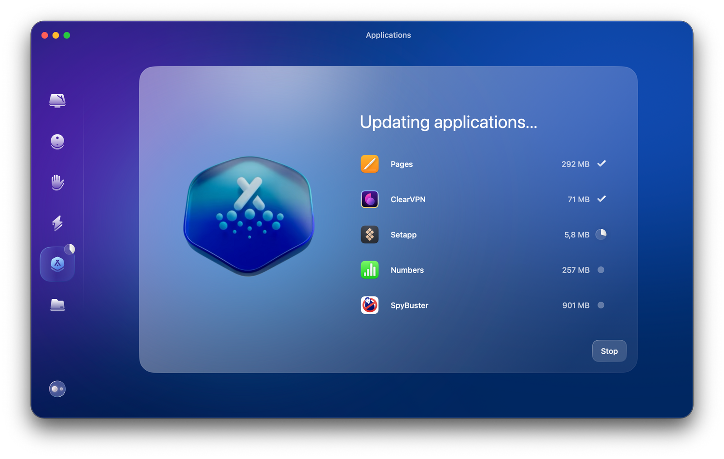Select the Applications hexagon icon in sidebar
724x459 pixels.
click(57, 264)
